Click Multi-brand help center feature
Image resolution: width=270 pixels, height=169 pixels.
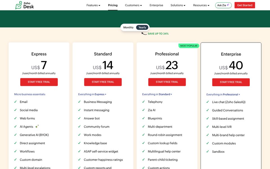(x=228, y=135)
